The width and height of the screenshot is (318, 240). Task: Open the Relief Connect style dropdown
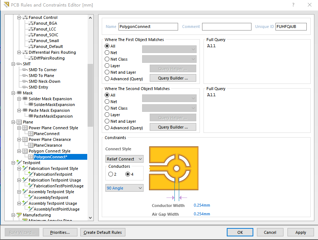coord(124,159)
